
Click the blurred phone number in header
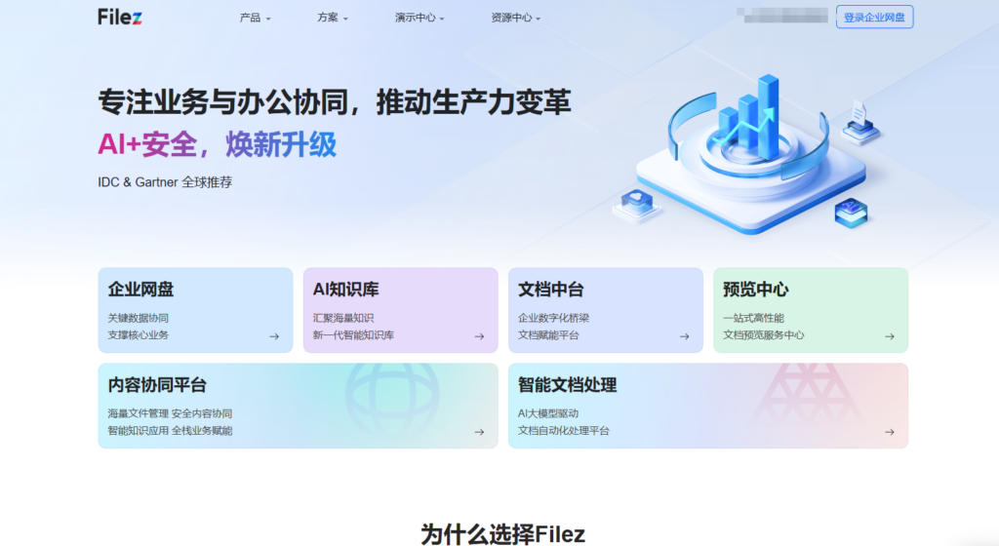tap(782, 17)
